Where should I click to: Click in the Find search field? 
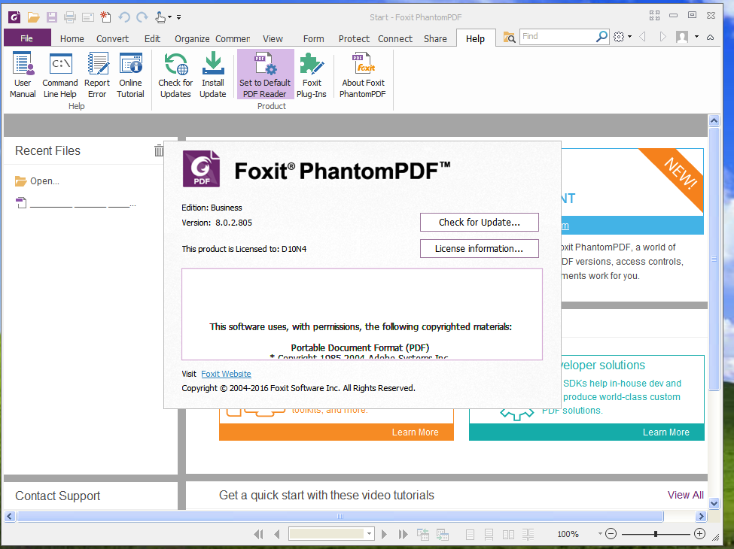point(557,37)
